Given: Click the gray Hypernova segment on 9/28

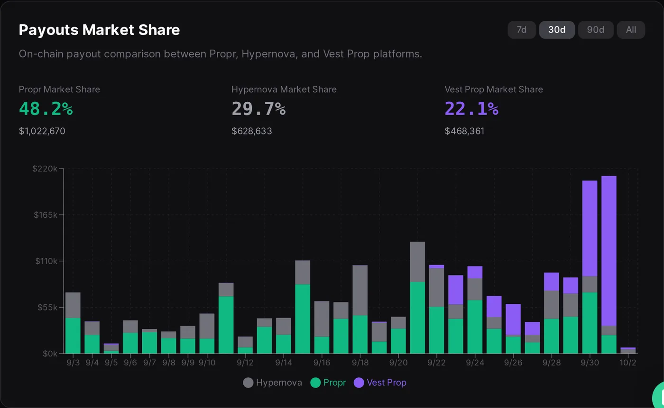Looking at the screenshot, I should pos(552,305).
